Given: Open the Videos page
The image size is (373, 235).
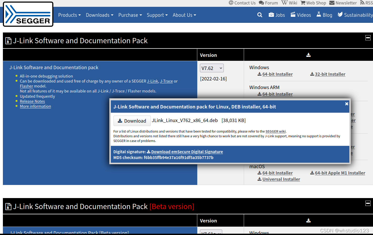Looking at the screenshot, I should [301, 15].
